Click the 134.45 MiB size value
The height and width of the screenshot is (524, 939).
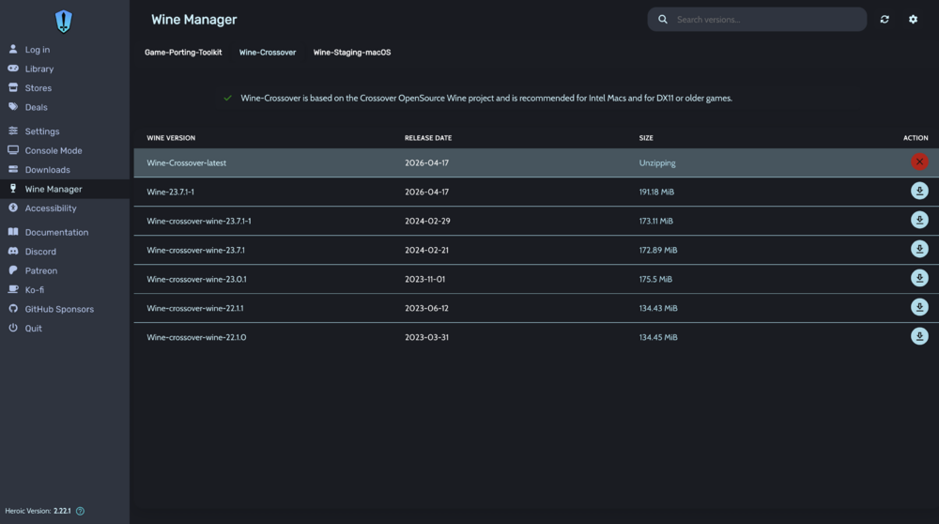(x=658, y=337)
